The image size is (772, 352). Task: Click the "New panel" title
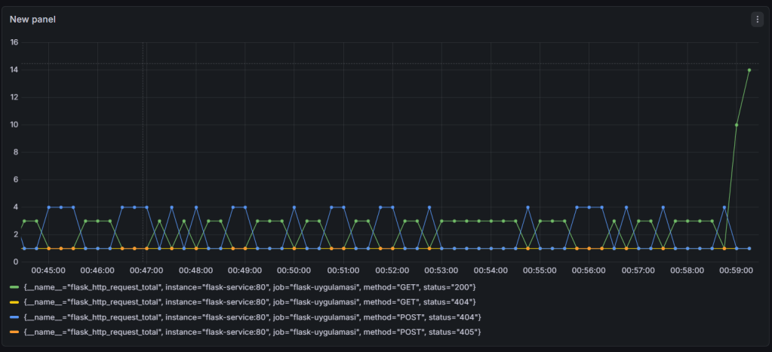click(32, 20)
